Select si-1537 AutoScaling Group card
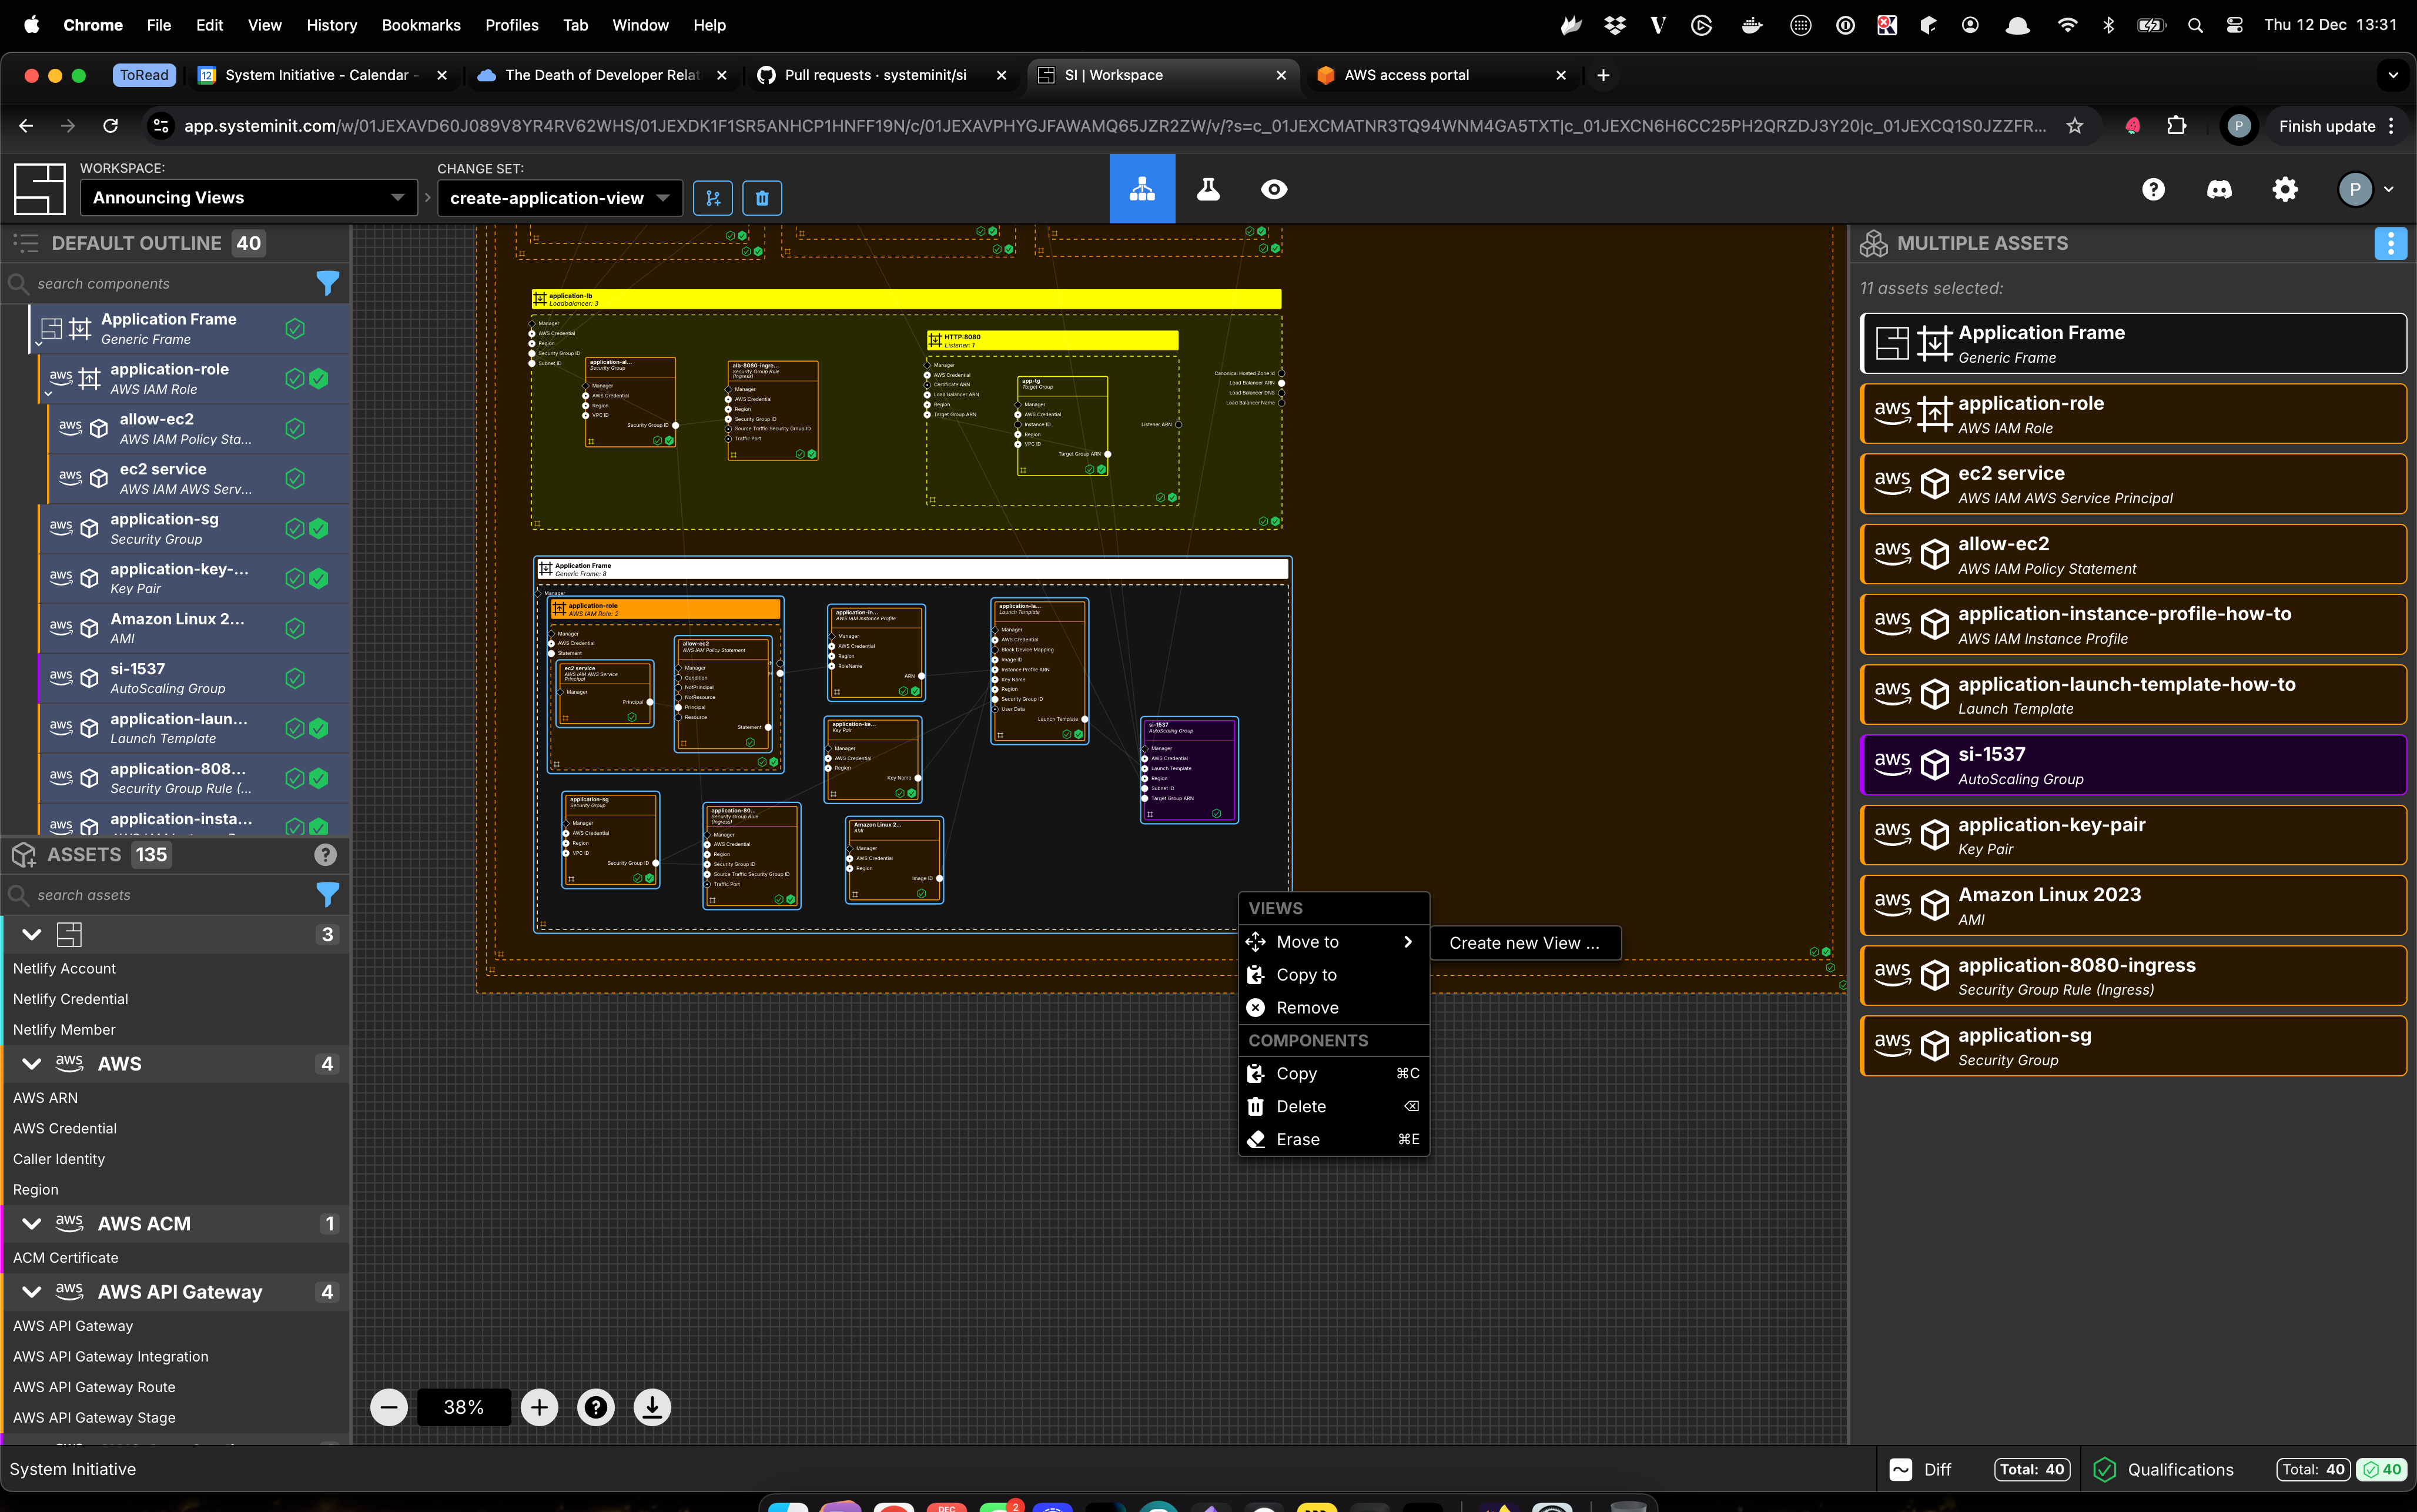The height and width of the screenshot is (1512, 2417). point(2132,765)
